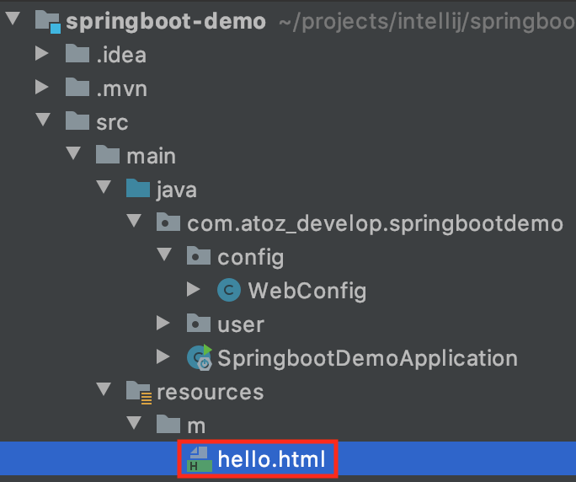This screenshot has width=576, height=482.
Task: Click the com.atoz_develop.springbootdemo package icon
Action: [x=168, y=222]
